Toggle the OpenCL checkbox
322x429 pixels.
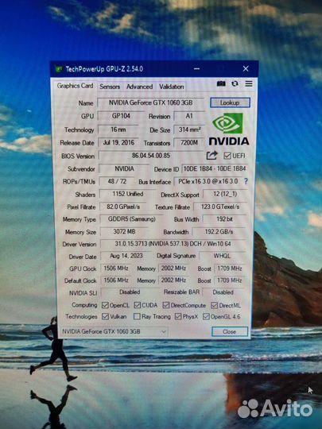click(105, 305)
